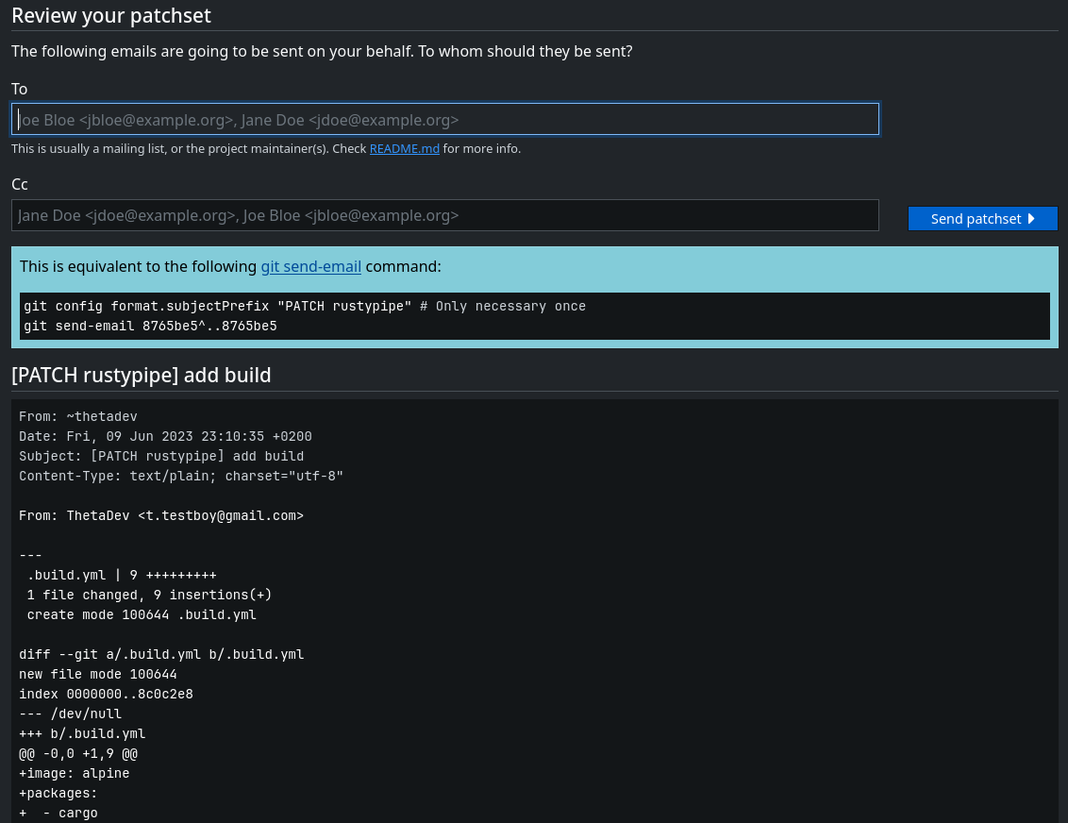Click the Review your patchset heading

click(111, 16)
